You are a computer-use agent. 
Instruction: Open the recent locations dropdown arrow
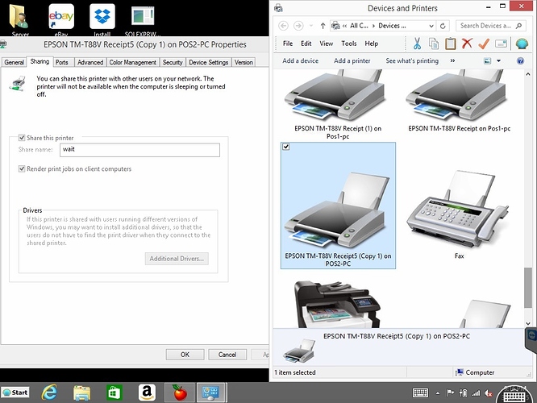pos(311,26)
